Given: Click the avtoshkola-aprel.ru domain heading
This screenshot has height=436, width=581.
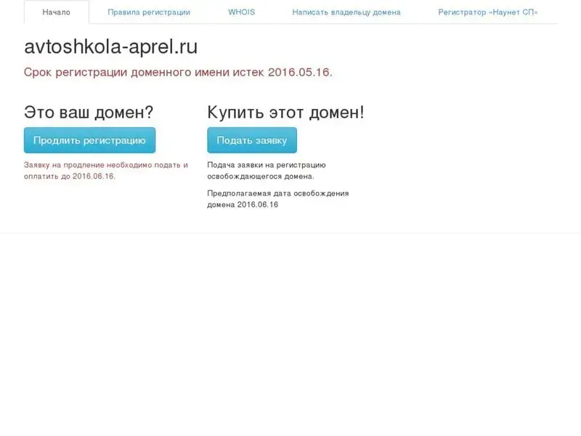Looking at the screenshot, I should (x=110, y=47).
